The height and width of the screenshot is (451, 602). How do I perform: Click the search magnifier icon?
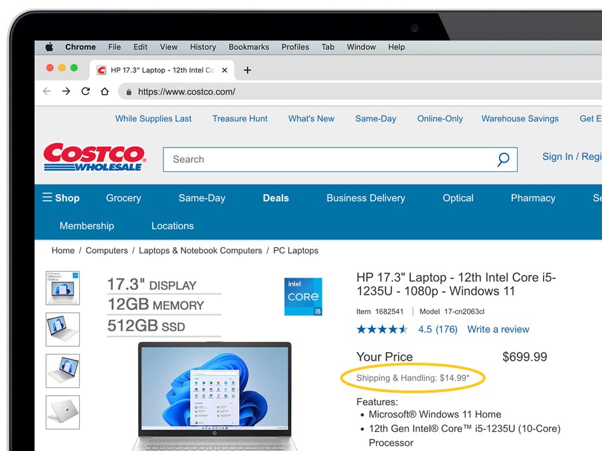503,159
